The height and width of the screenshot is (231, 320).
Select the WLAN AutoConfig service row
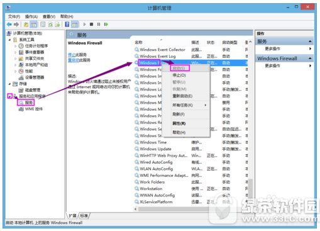tap(191, 169)
